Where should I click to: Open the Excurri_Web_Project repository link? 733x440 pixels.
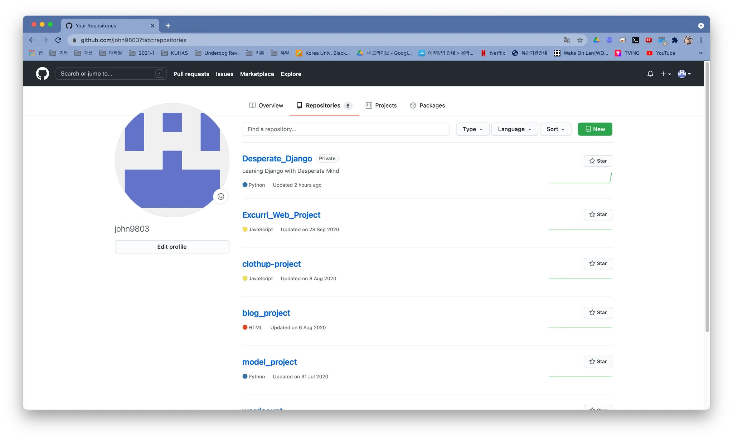point(281,215)
